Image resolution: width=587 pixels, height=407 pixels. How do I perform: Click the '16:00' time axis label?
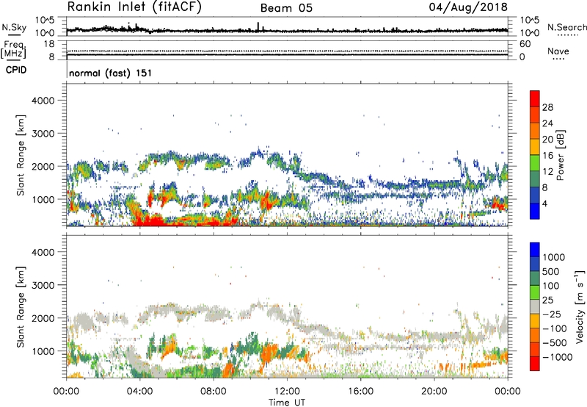click(x=360, y=392)
